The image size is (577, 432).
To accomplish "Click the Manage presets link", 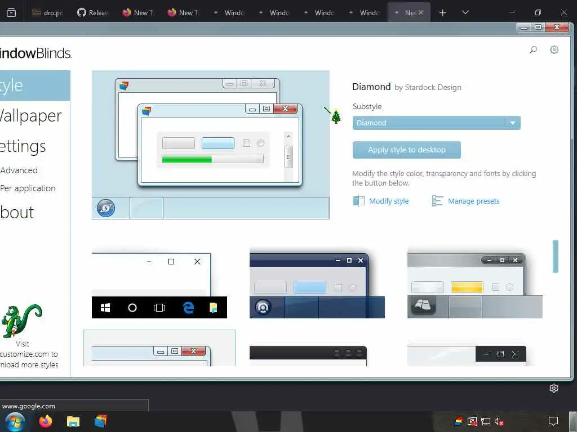I will pyautogui.click(x=473, y=201).
